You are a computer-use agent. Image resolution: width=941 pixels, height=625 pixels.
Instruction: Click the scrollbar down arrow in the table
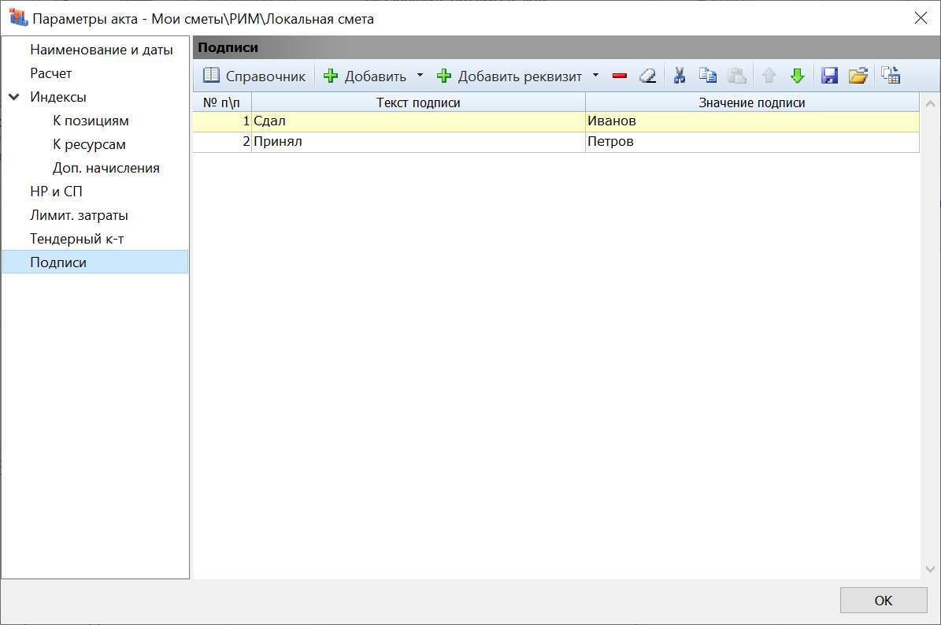(x=930, y=569)
